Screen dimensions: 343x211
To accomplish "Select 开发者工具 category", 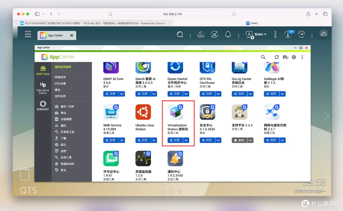I will 64,132.
